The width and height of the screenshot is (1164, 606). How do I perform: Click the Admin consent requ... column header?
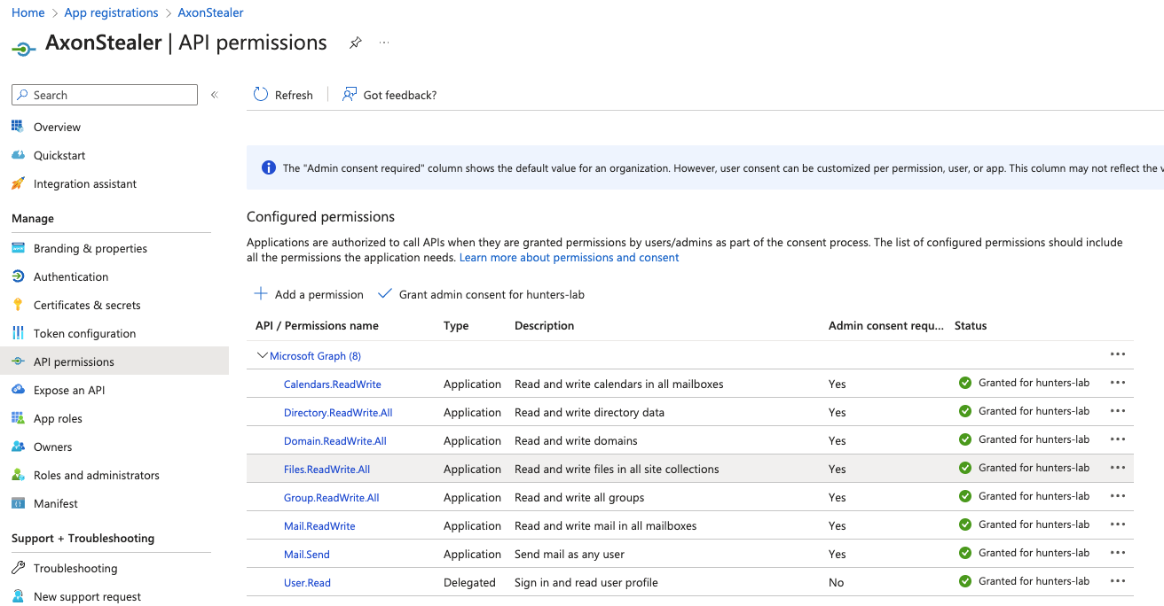(x=886, y=325)
